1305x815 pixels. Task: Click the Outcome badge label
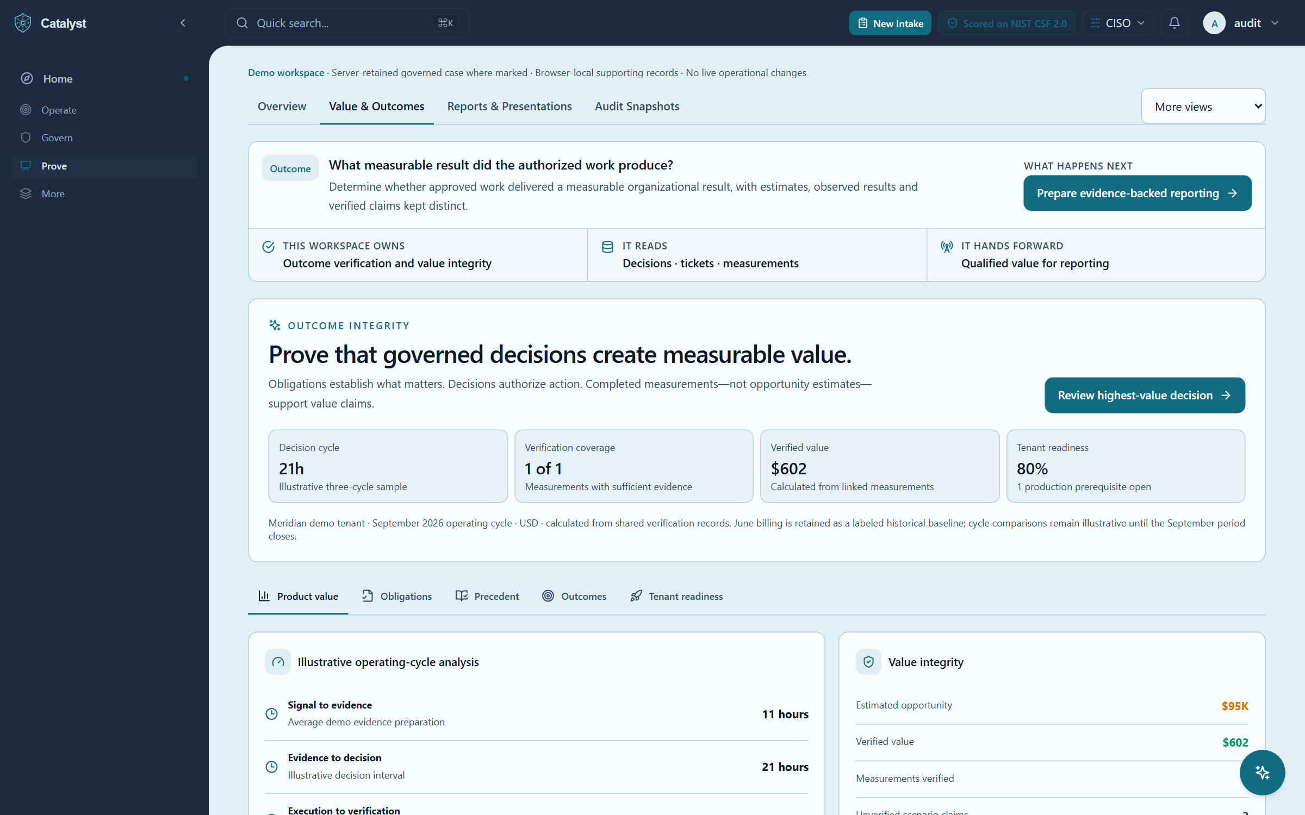point(290,168)
